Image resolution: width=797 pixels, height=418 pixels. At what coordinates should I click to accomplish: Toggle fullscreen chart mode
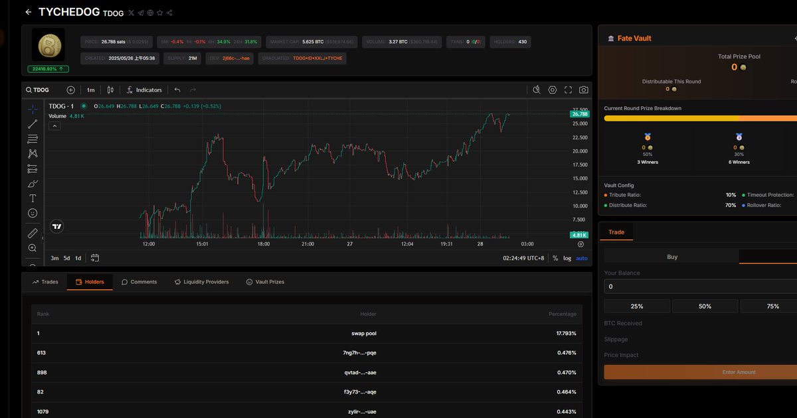pos(568,90)
